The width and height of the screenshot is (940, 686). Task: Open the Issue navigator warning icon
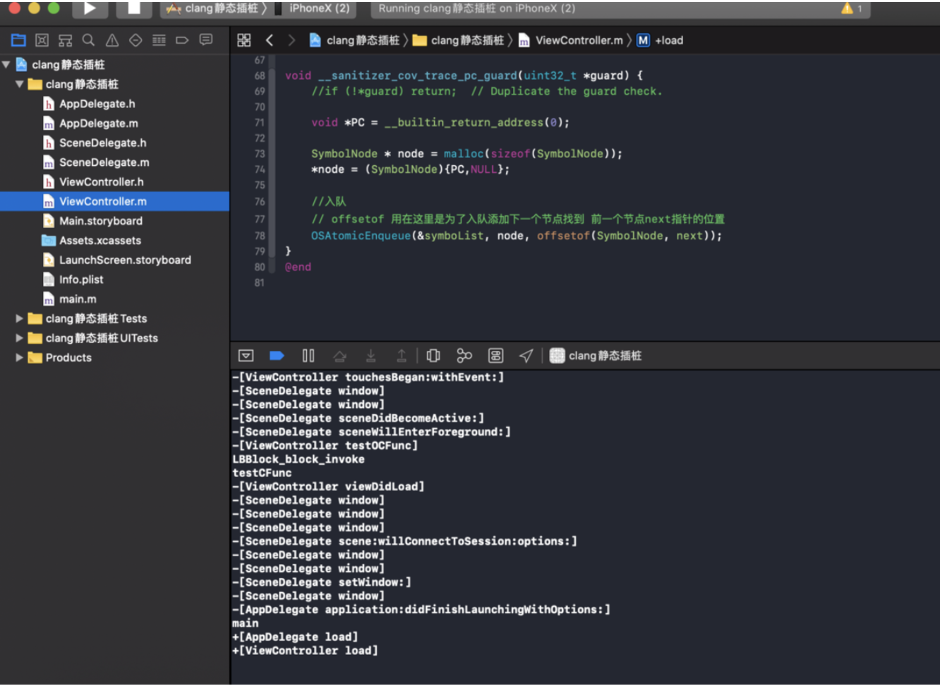(x=112, y=40)
